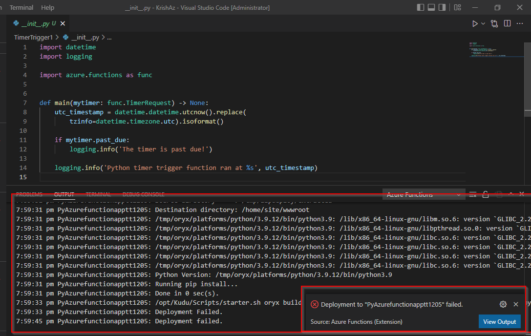The image size is (531, 336).
Task: Click the libm.so.6 GLIBC output line
Action: click(273, 219)
